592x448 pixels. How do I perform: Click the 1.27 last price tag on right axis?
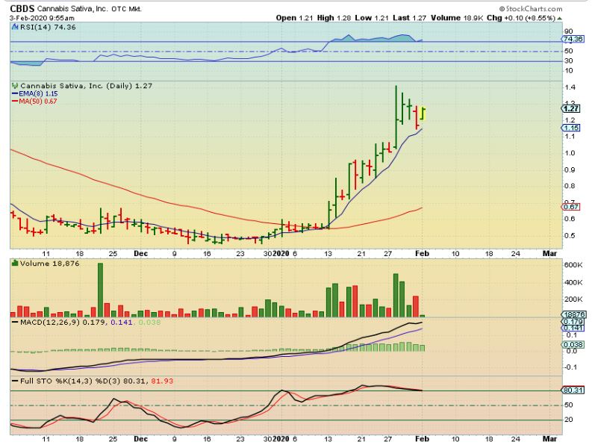pyautogui.click(x=570, y=109)
